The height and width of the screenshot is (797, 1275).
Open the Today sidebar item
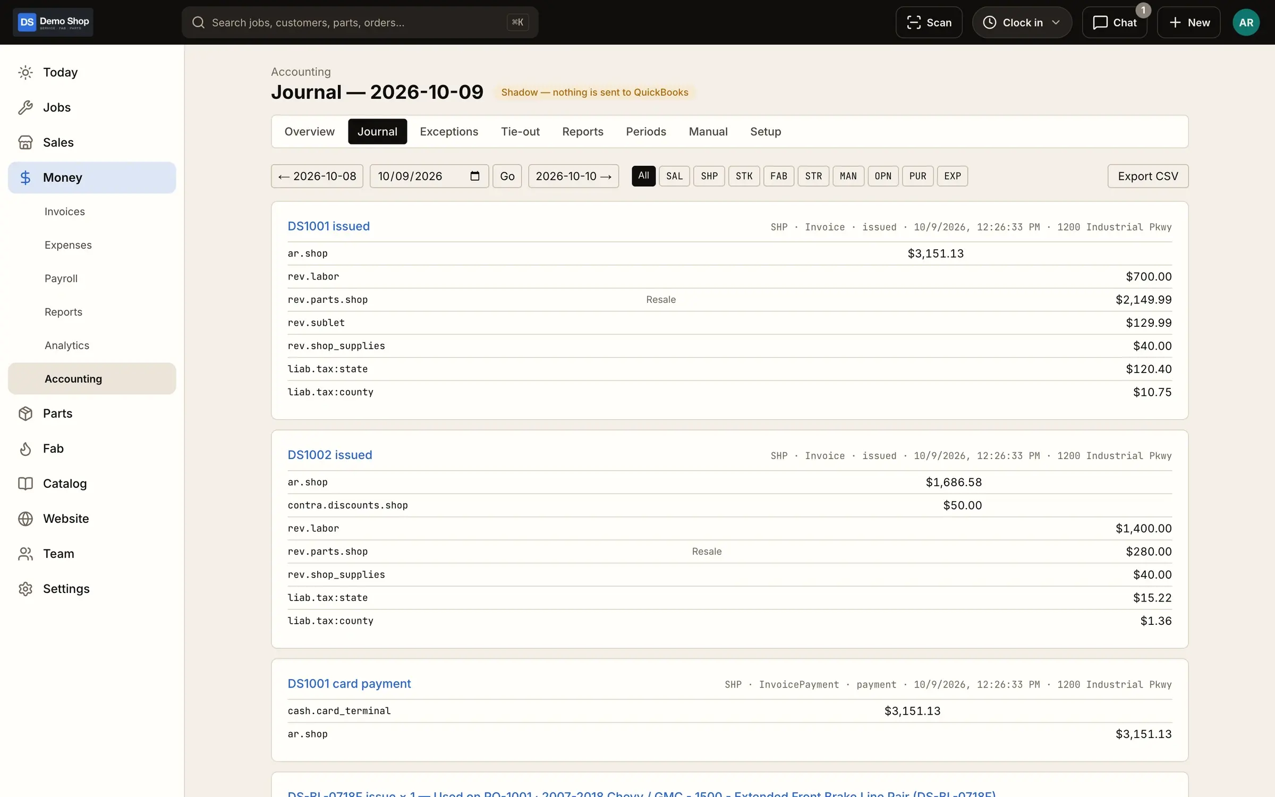click(92, 72)
